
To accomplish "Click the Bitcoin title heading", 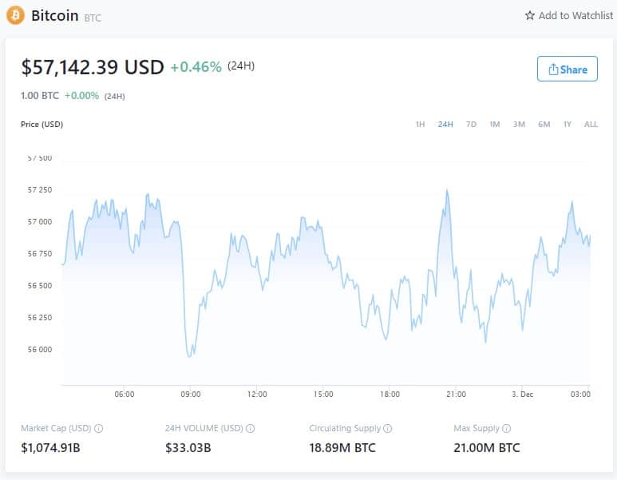I will (55, 16).
